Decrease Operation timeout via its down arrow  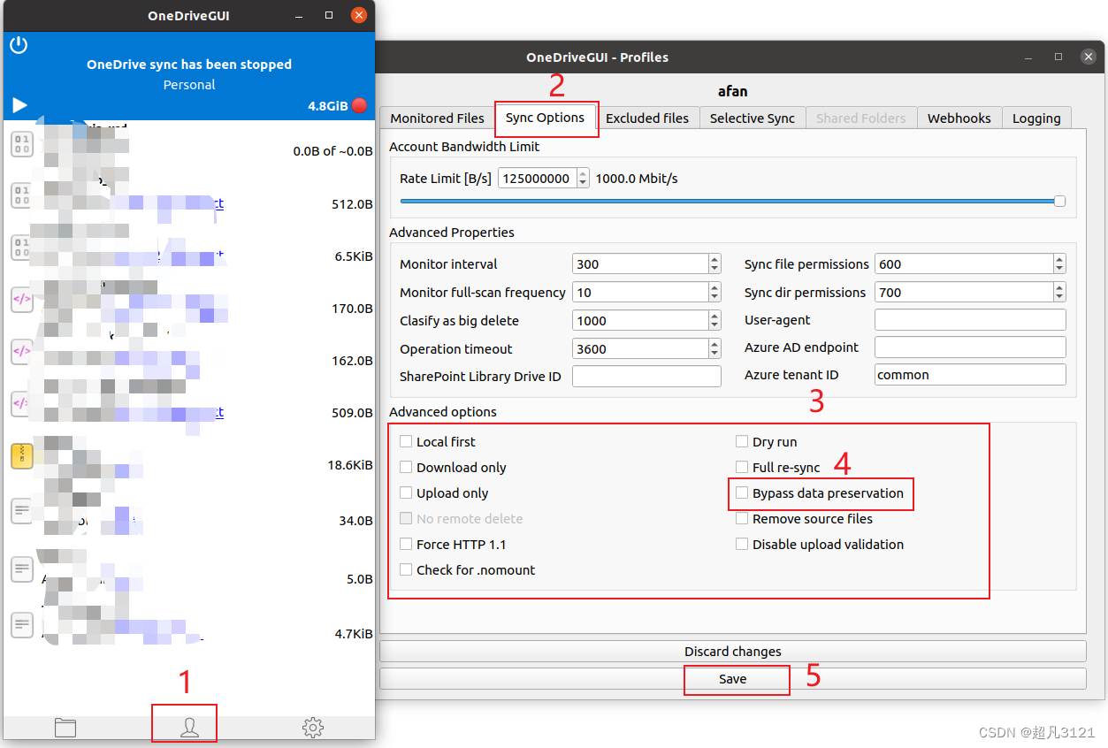pyautogui.click(x=714, y=353)
